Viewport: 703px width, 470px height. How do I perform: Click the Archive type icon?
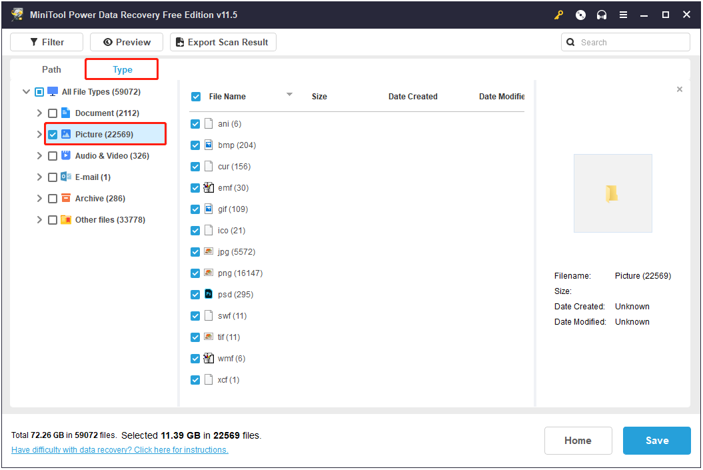[x=66, y=198]
